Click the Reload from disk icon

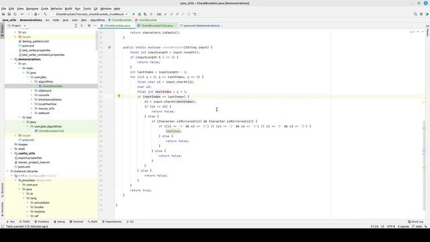point(15,14)
